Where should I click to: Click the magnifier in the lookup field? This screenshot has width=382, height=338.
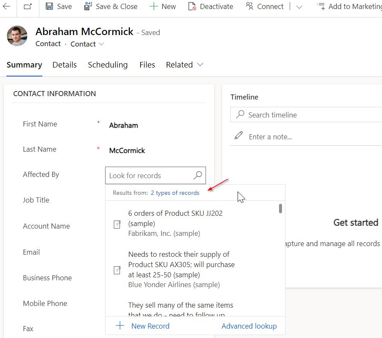[197, 175]
